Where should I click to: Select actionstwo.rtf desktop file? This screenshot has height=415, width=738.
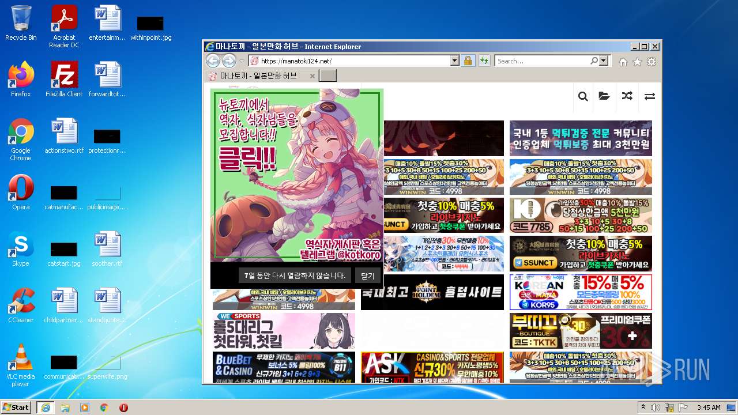(64, 136)
